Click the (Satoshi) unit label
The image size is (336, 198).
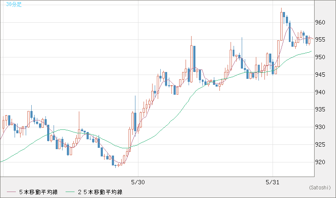pos(320,188)
